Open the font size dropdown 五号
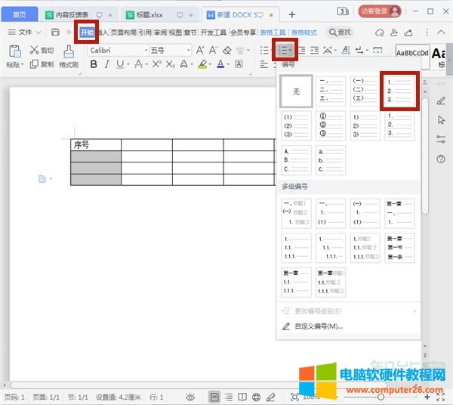This screenshot has width=453, height=405. [169, 50]
